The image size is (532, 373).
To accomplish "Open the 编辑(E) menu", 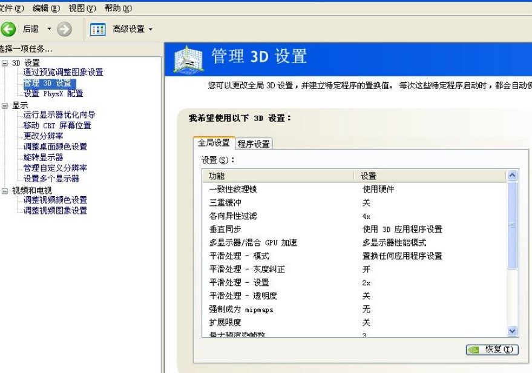I will pyautogui.click(x=46, y=8).
